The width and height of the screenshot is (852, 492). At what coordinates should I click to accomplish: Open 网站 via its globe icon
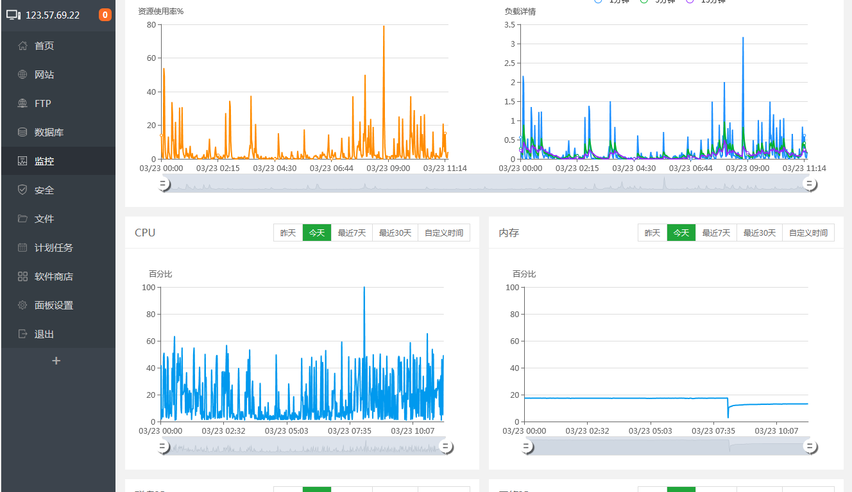point(22,74)
